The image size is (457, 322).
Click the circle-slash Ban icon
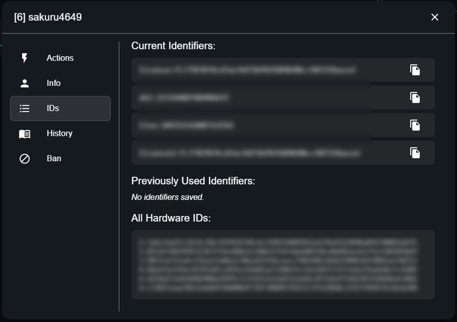tap(24, 159)
